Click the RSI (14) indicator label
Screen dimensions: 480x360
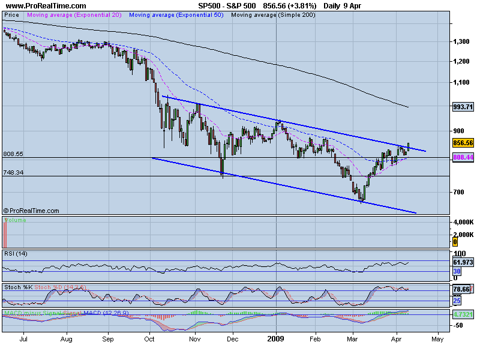click(16, 254)
